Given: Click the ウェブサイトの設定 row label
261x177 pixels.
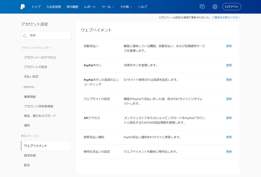Looking at the screenshot, I should (x=97, y=99).
